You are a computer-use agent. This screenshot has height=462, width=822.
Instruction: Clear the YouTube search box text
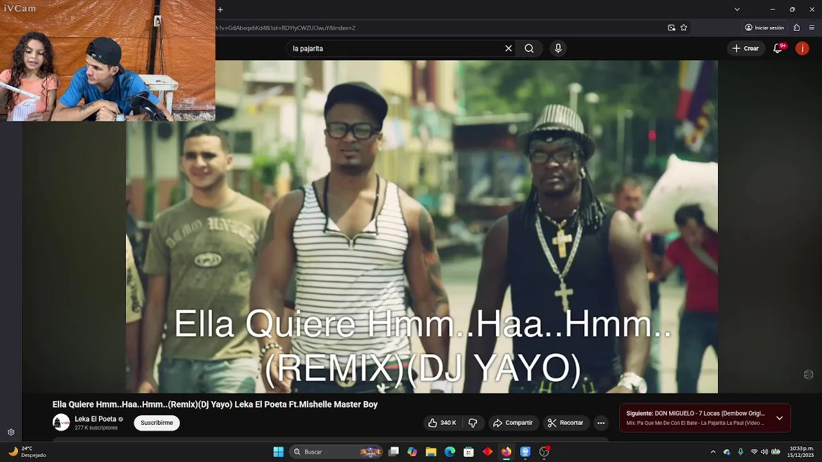click(x=509, y=48)
